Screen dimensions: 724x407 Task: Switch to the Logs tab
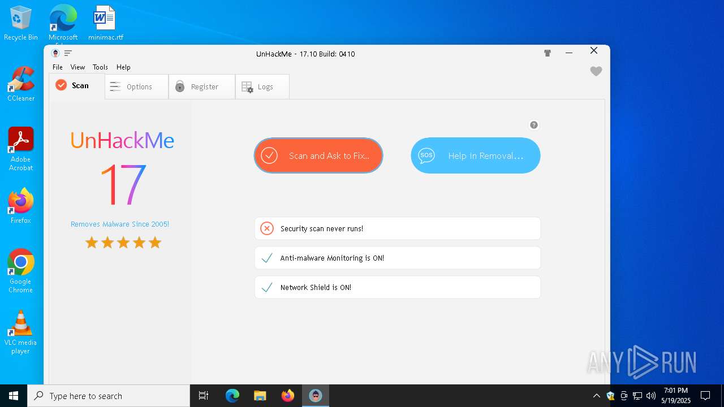pyautogui.click(x=262, y=86)
